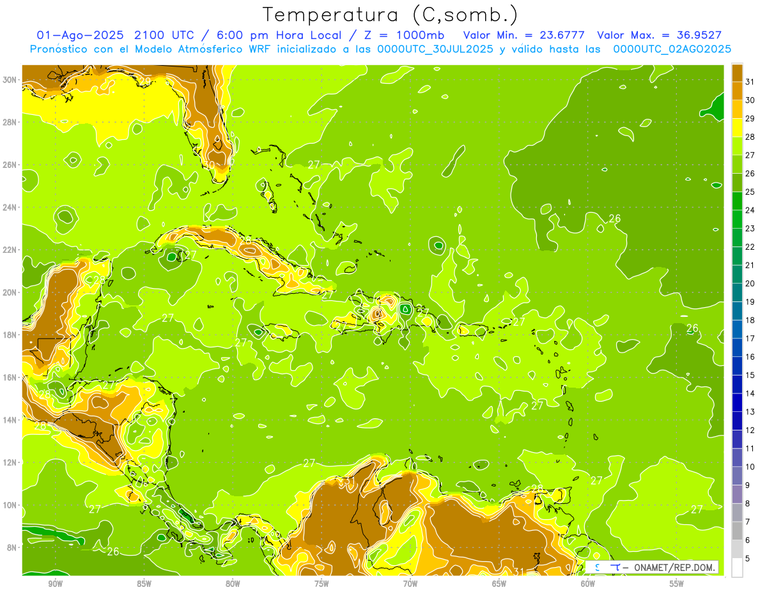
Task: Click the legend scale value '29'
Action: pos(751,118)
